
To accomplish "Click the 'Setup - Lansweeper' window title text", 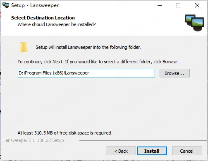I will [35, 5].
